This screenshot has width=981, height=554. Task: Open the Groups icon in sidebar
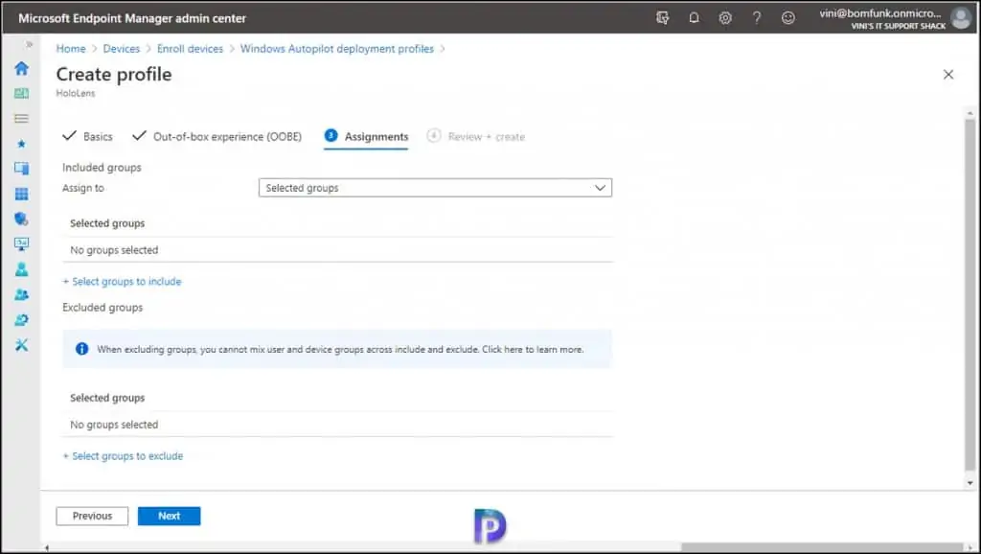(21, 294)
